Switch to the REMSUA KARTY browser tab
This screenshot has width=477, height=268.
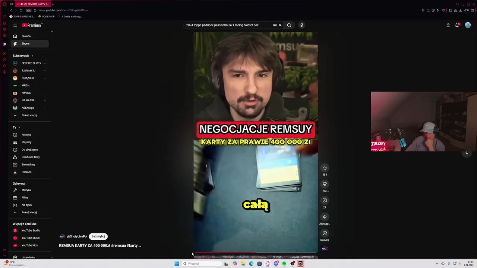coord(32,4)
